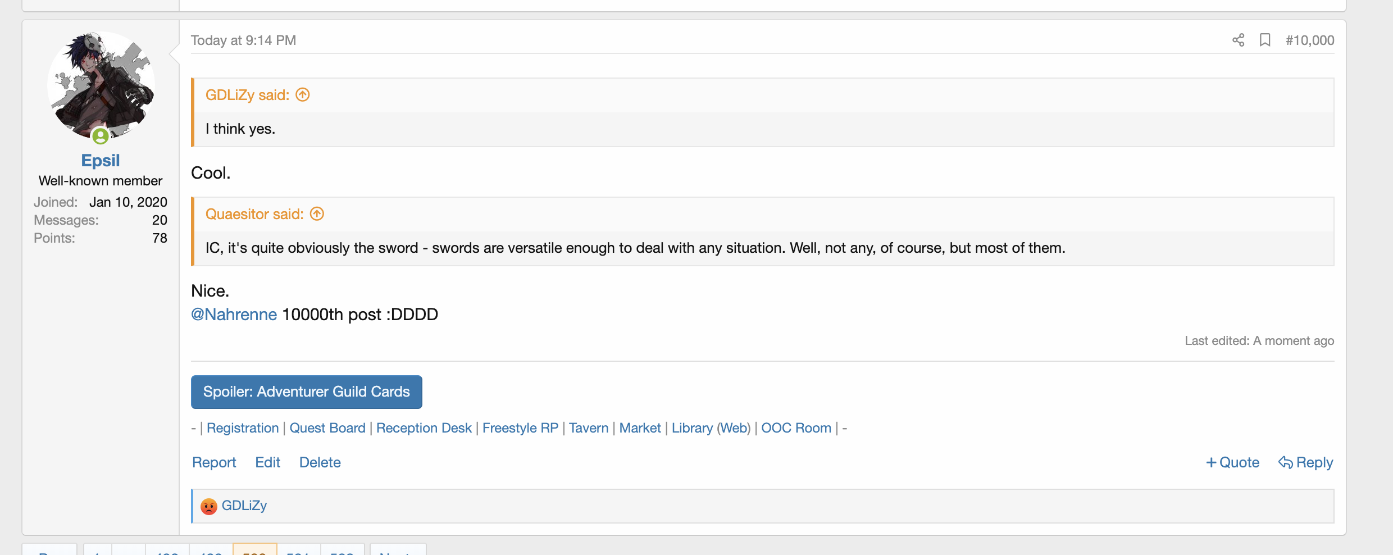Open the Registration signature link
1393x555 pixels.
tap(243, 428)
